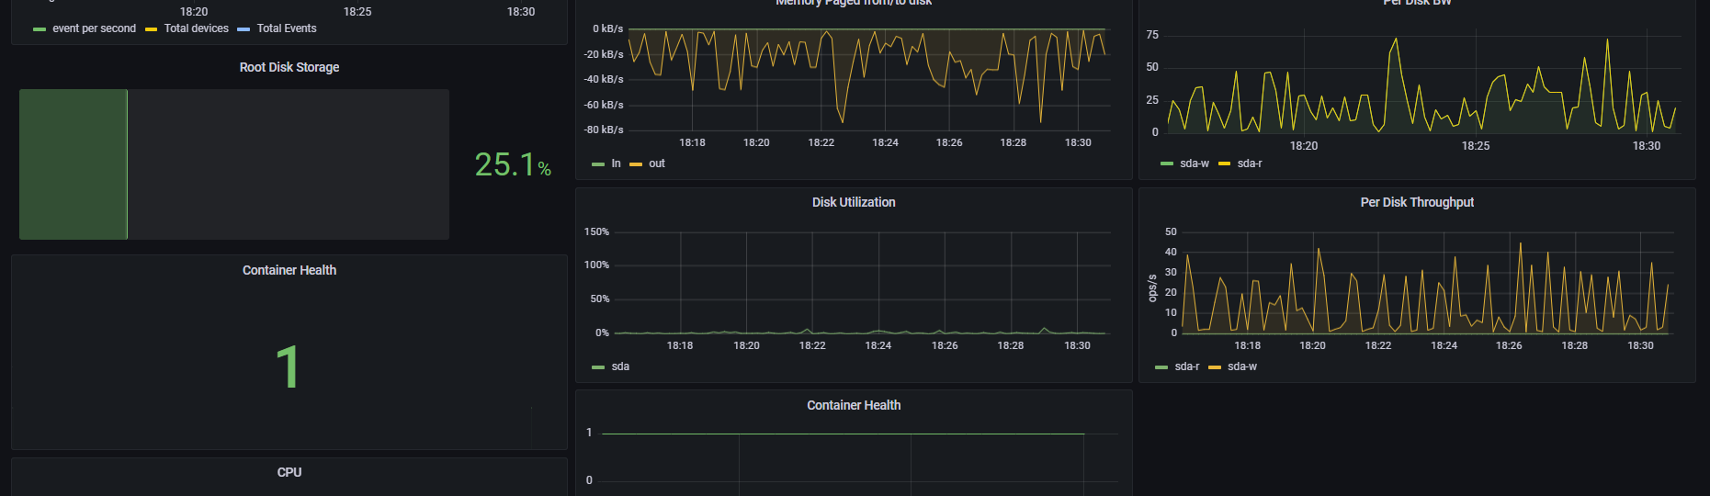Open the Disk Utilization panel title menu

point(853,202)
